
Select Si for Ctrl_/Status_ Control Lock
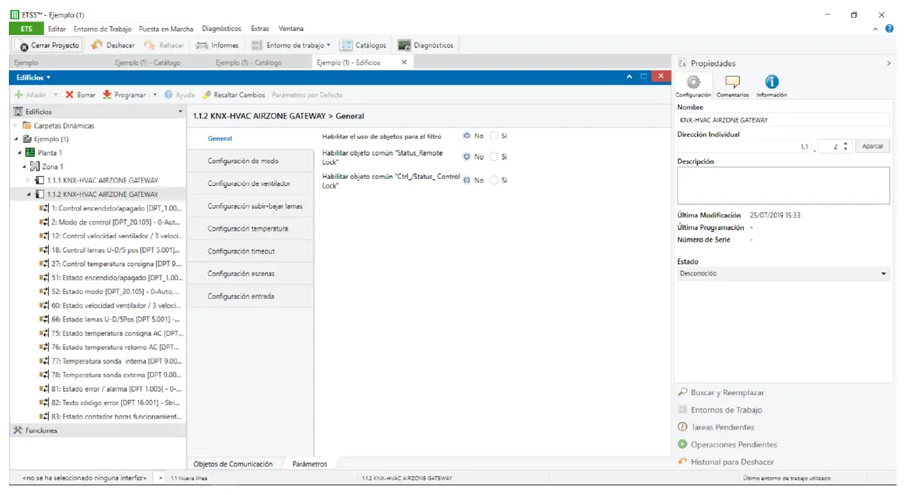[494, 180]
